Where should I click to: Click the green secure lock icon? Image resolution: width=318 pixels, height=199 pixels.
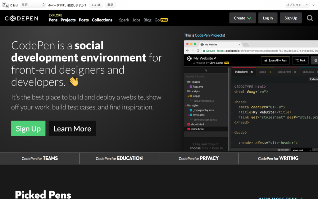(204, 51)
